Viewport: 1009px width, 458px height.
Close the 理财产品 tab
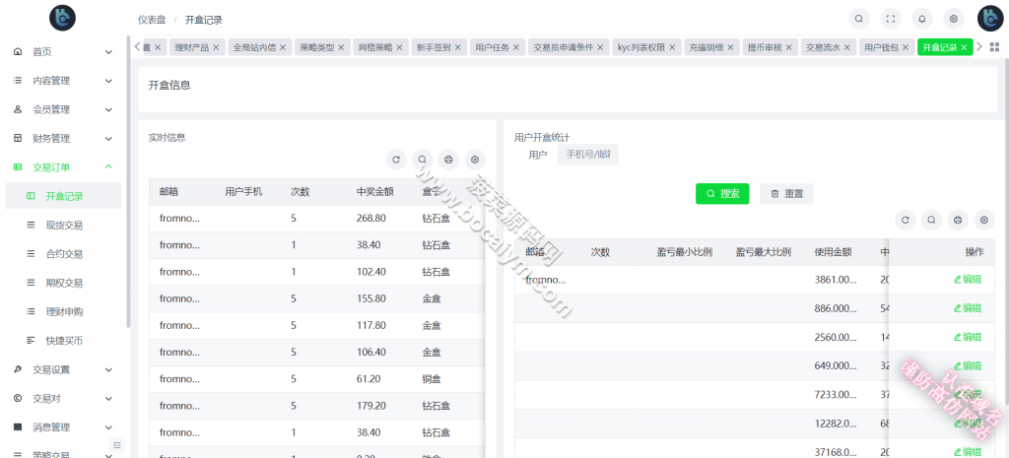click(216, 47)
